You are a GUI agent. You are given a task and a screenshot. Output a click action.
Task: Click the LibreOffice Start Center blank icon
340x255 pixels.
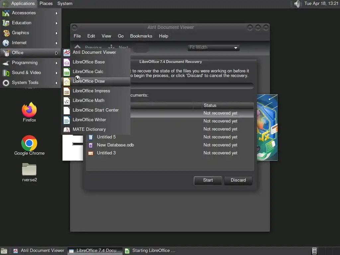click(67, 110)
